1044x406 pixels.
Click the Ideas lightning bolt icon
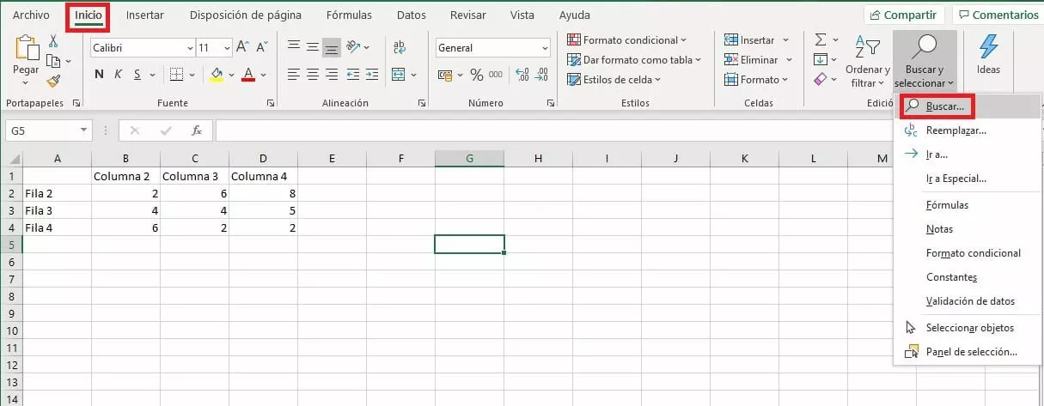pos(988,48)
